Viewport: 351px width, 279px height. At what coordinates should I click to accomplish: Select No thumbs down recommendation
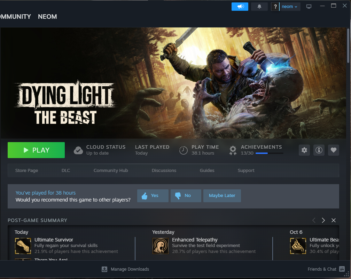point(186,196)
